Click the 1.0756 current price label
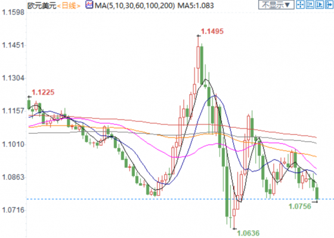The height and width of the screenshot is (238, 334). (x=299, y=206)
